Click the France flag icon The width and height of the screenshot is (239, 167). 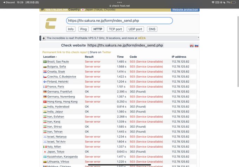[x=45, y=86]
